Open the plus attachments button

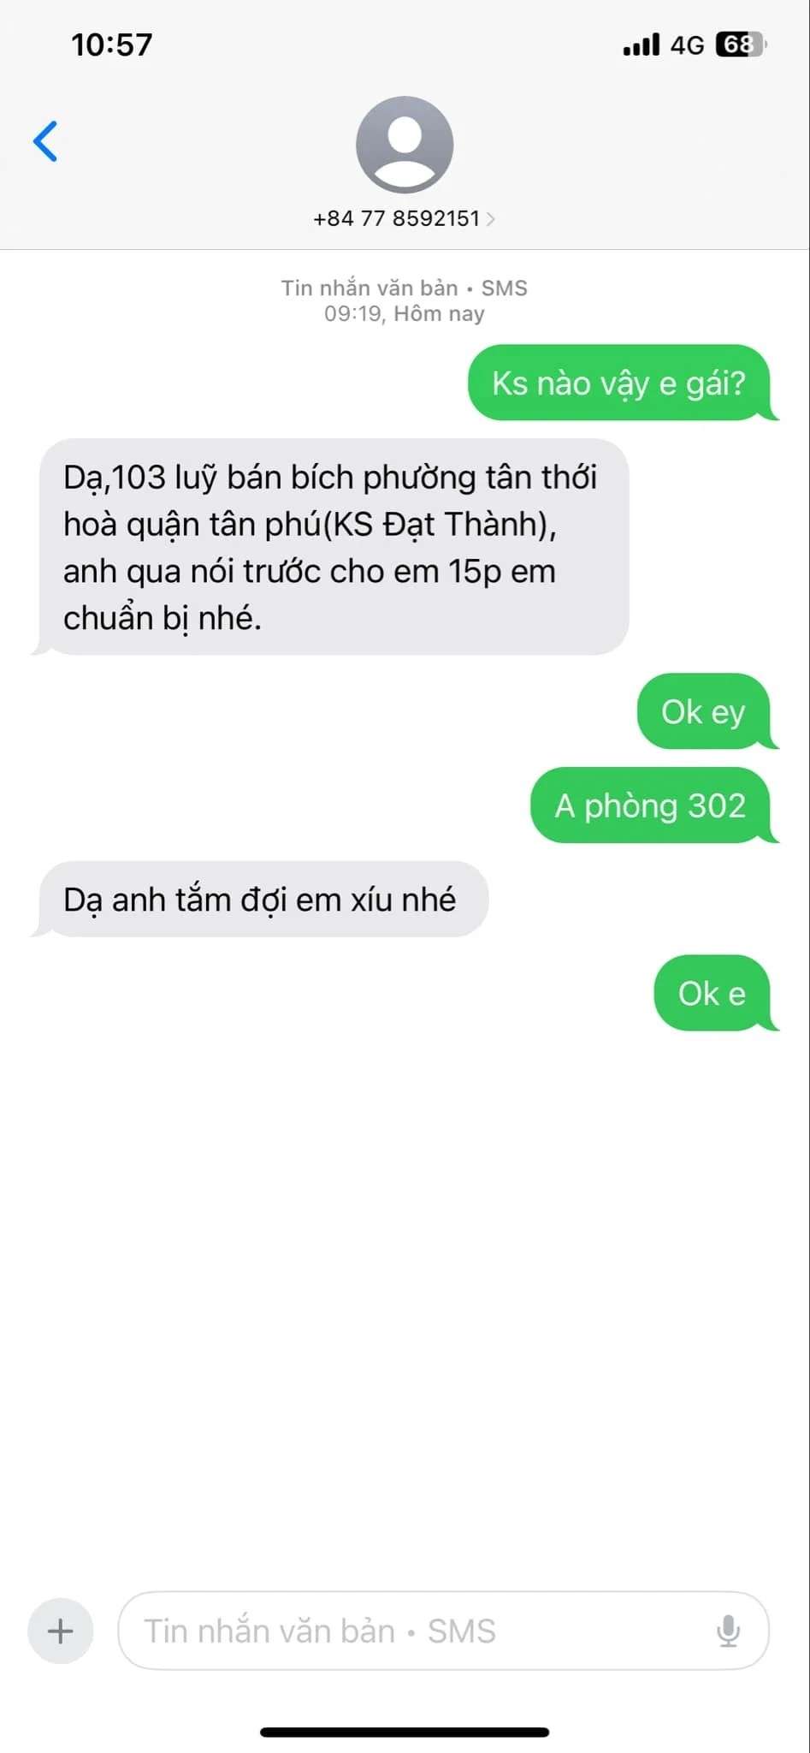(x=60, y=1631)
